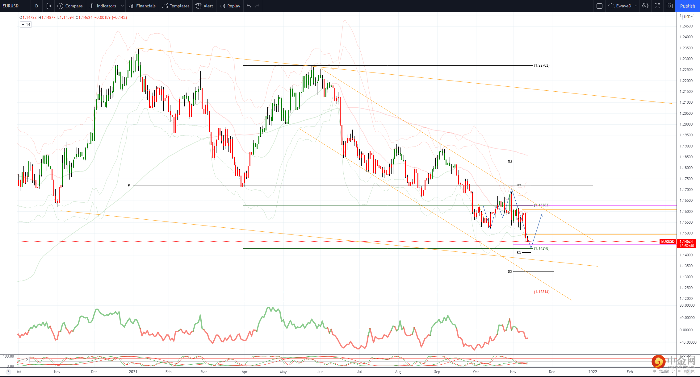The height and width of the screenshot is (377, 700).
Task: Open the Financials menu
Action: tap(142, 6)
